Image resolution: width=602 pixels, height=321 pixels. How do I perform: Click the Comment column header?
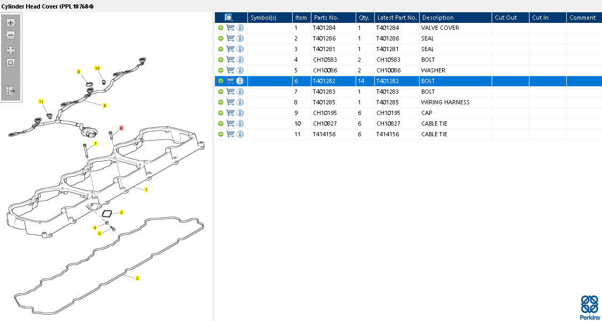click(x=584, y=18)
